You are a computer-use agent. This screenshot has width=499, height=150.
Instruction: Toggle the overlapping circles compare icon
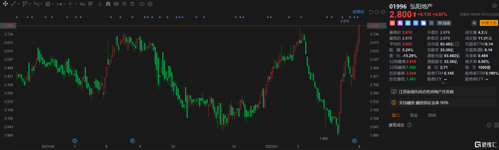[142, 4]
